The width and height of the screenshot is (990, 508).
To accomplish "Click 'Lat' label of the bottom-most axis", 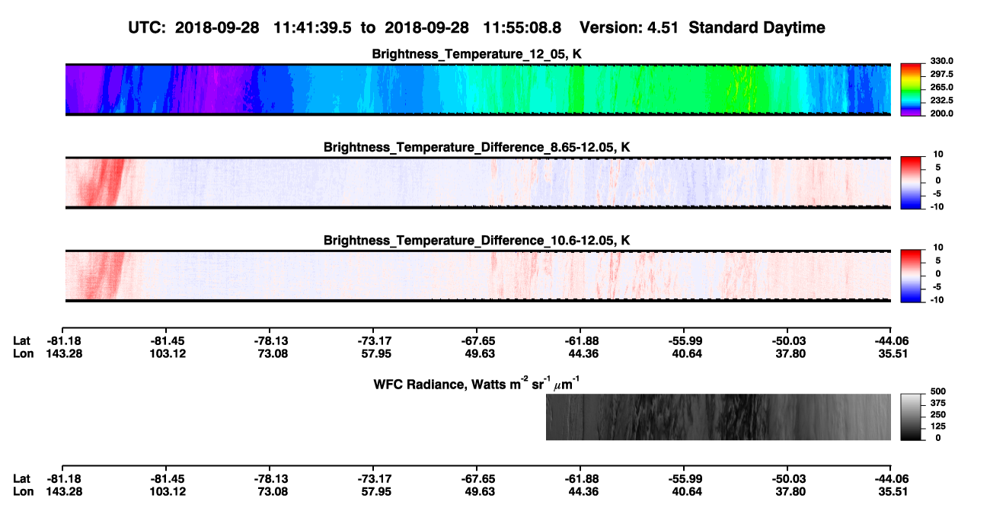I will pyautogui.click(x=22, y=478).
